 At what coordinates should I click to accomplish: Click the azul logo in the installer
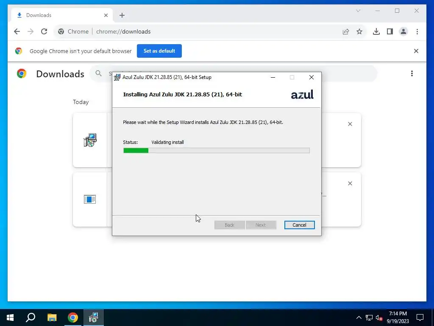[x=302, y=95]
